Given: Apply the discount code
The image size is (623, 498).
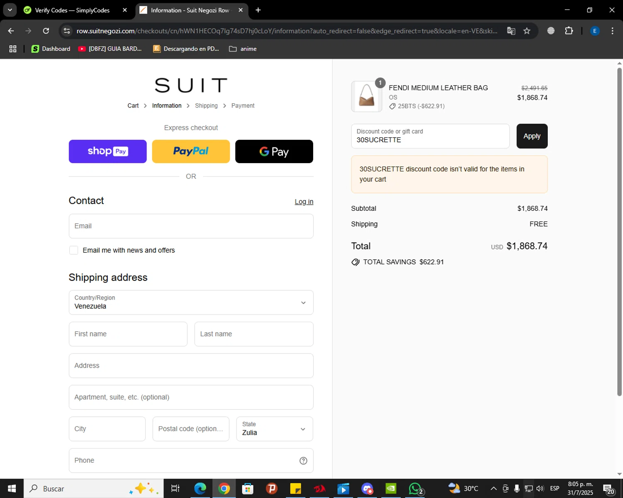Looking at the screenshot, I should click(532, 136).
